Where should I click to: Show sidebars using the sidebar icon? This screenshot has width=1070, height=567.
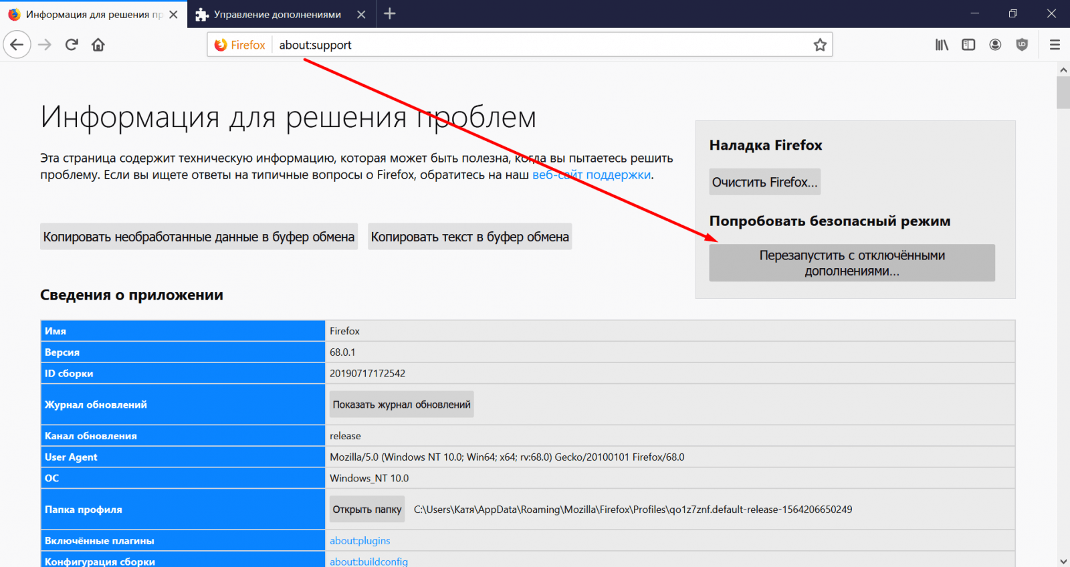(x=968, y=45)
